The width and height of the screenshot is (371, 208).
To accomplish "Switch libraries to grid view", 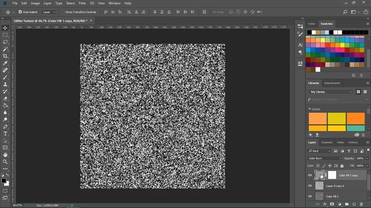I will 358,92.
